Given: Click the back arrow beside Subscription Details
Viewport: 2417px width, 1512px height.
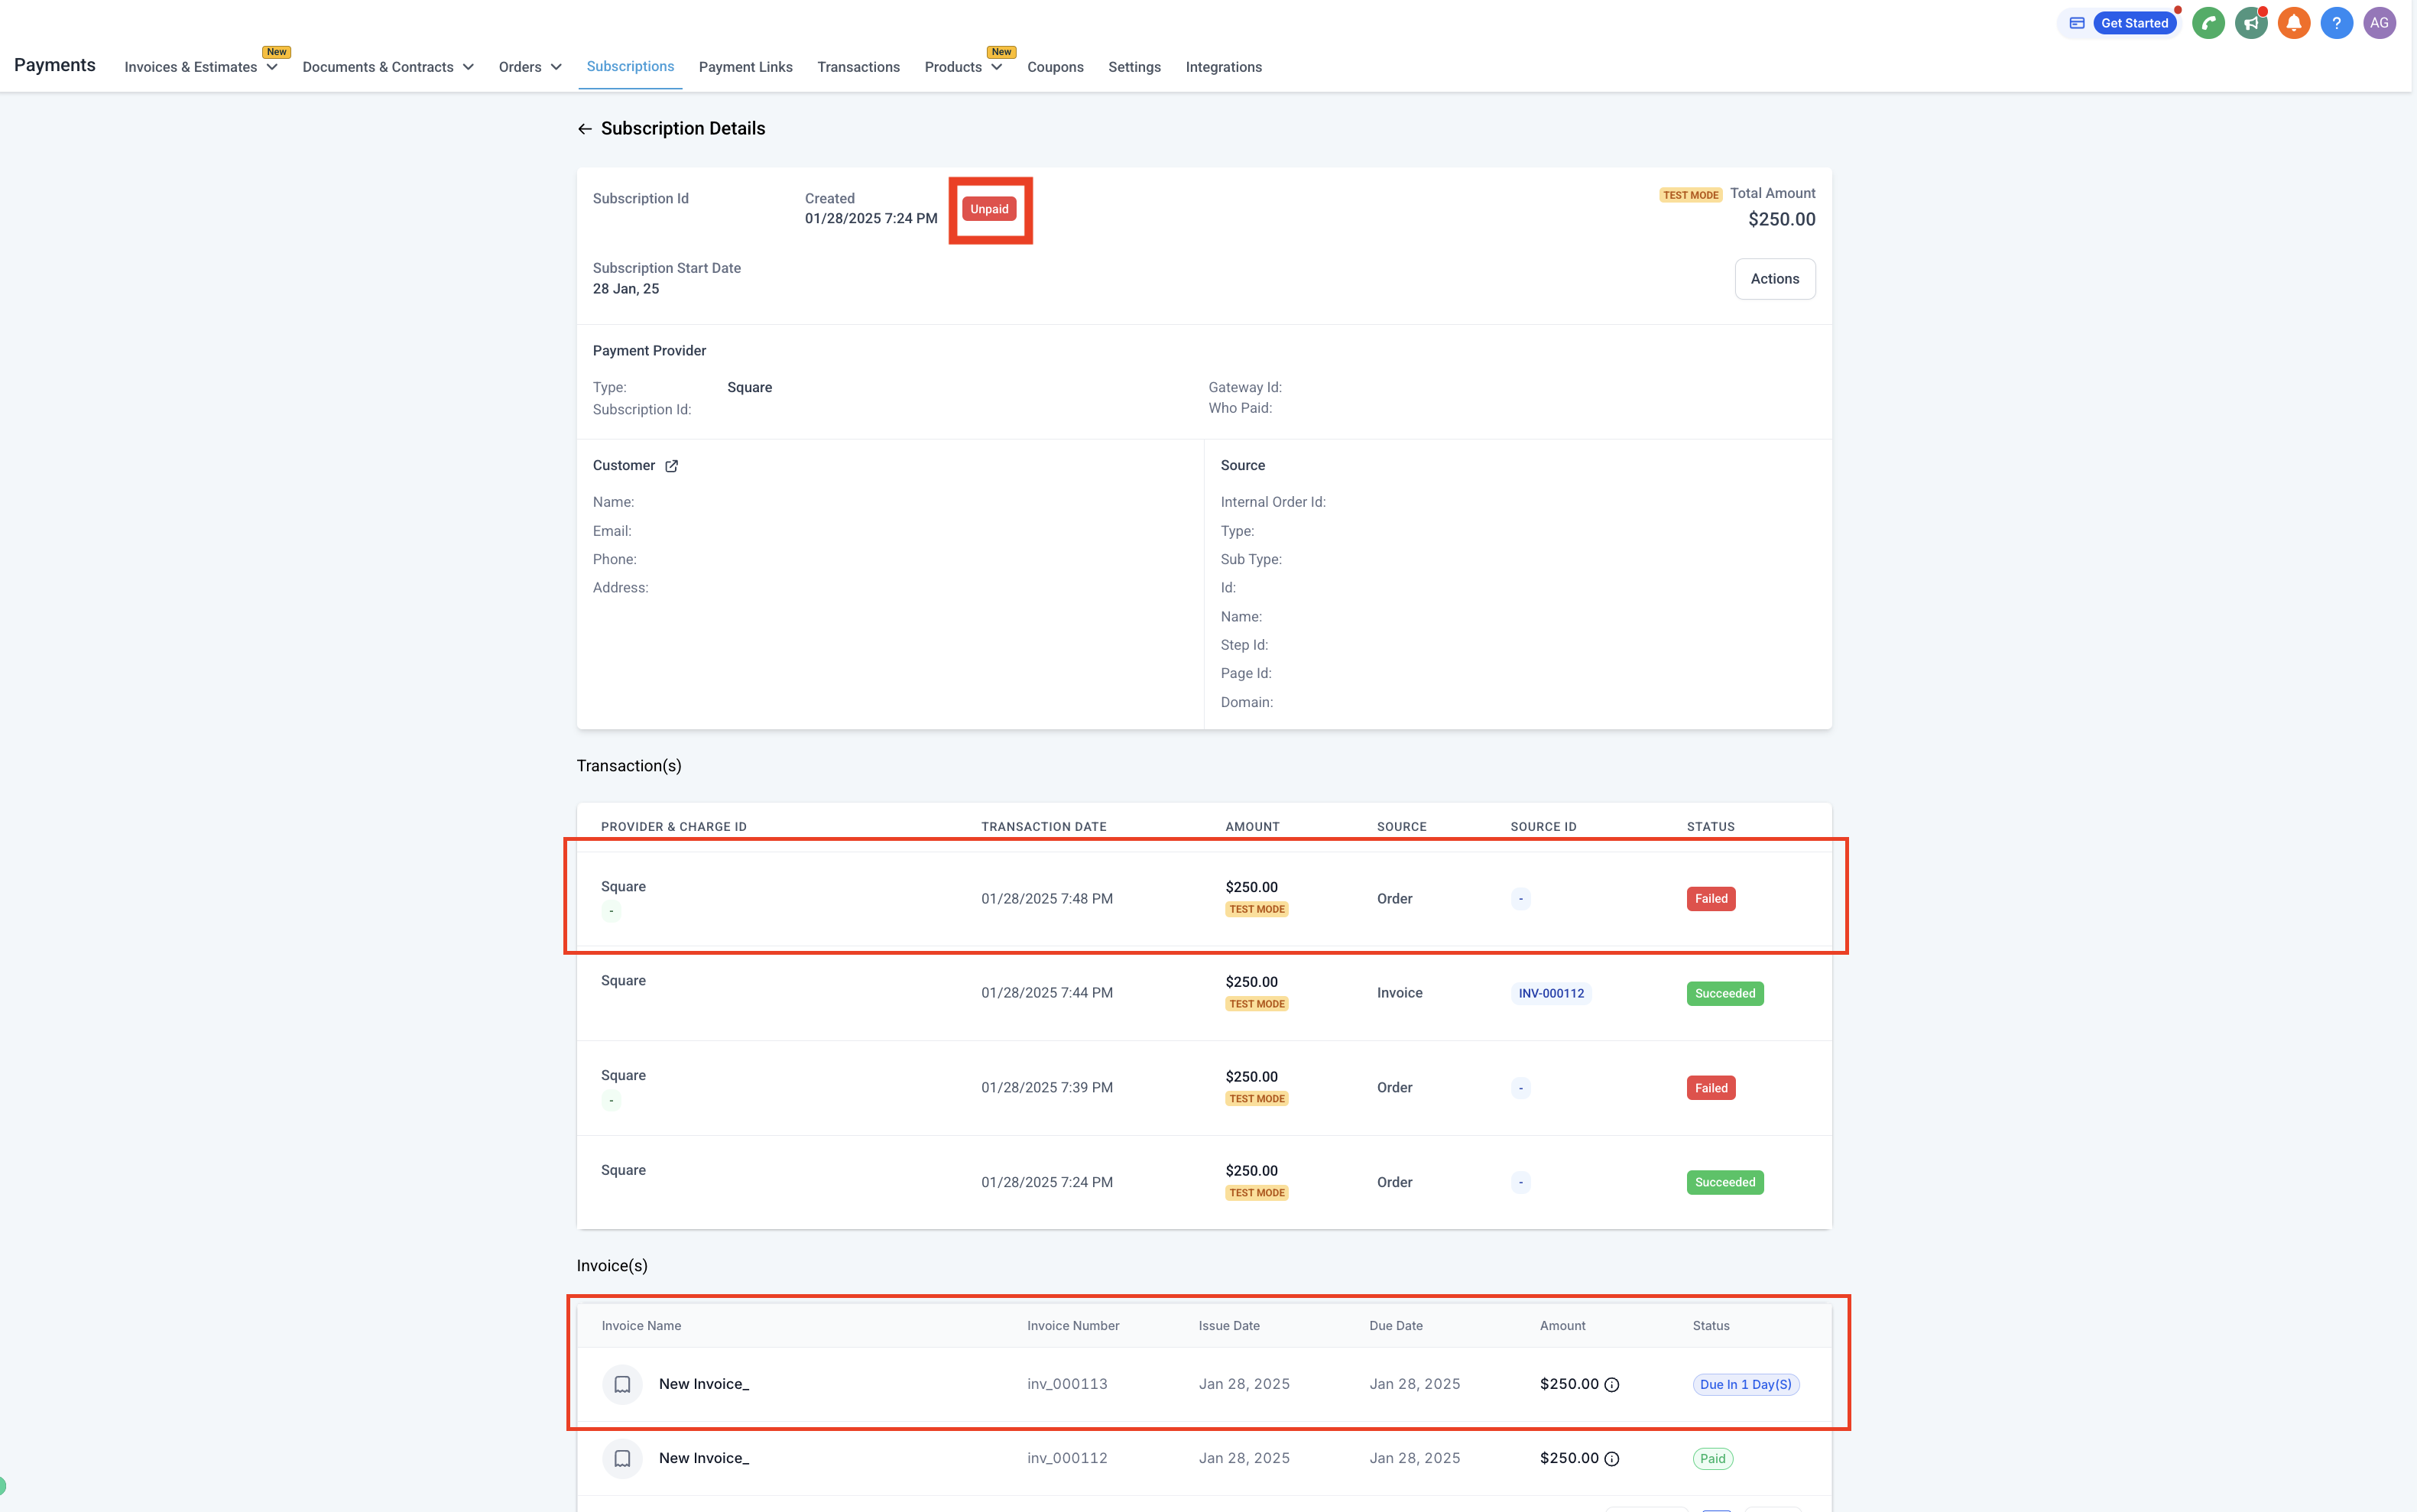Looking at the screenshot, I should click(585, 129).
